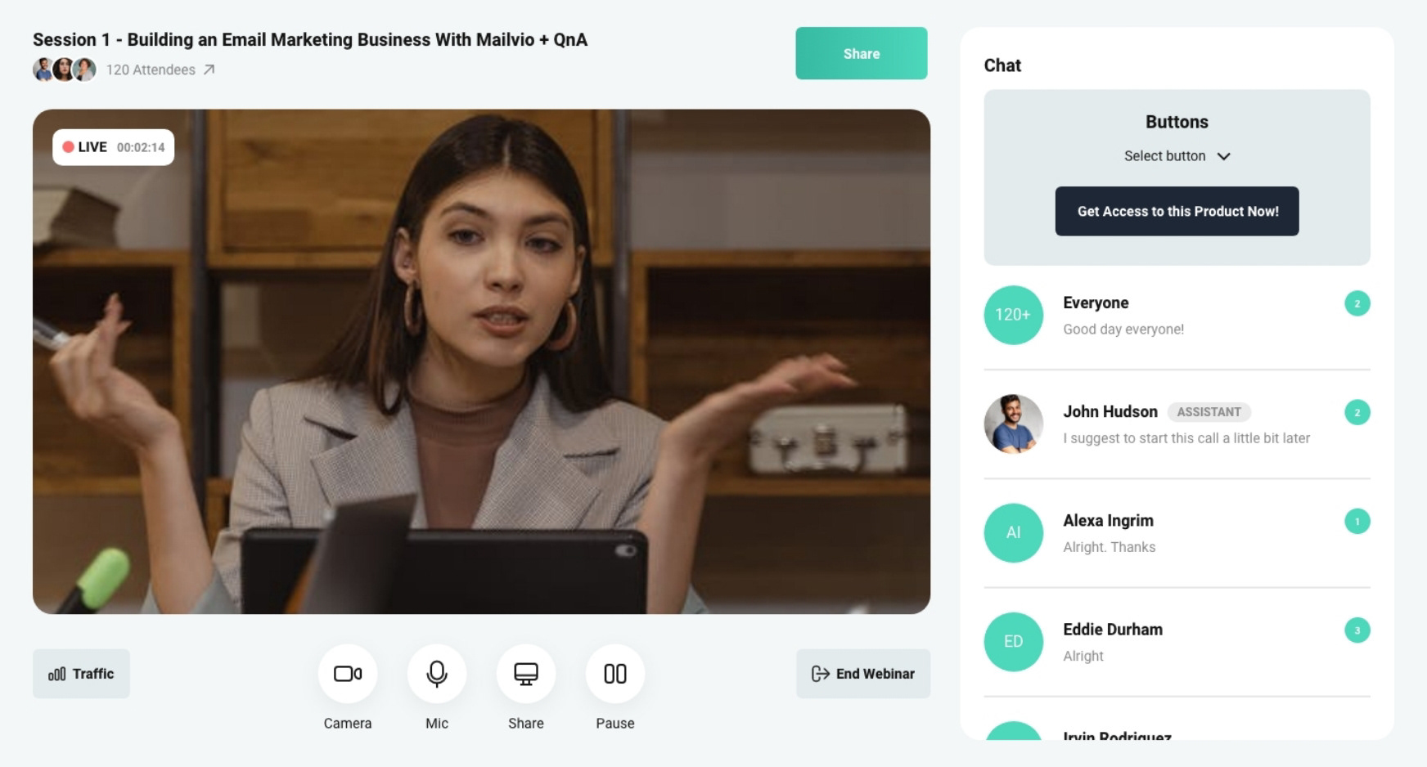The width and height of the screenshot is (1427, 767).
Task: Toggle the Camera button
Action: (348, 674)
